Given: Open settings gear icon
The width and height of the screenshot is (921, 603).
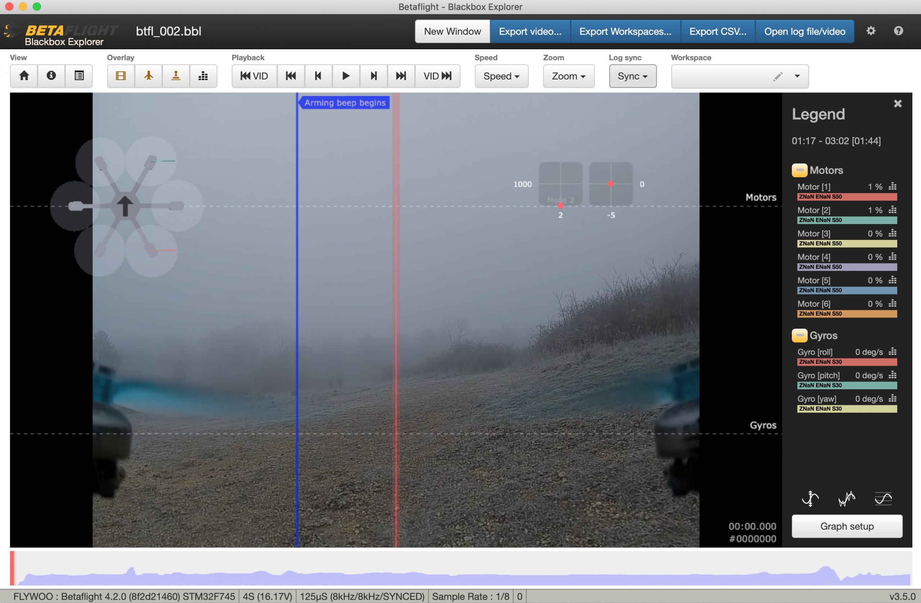Looking at the screenshot, I should (871, 31).
